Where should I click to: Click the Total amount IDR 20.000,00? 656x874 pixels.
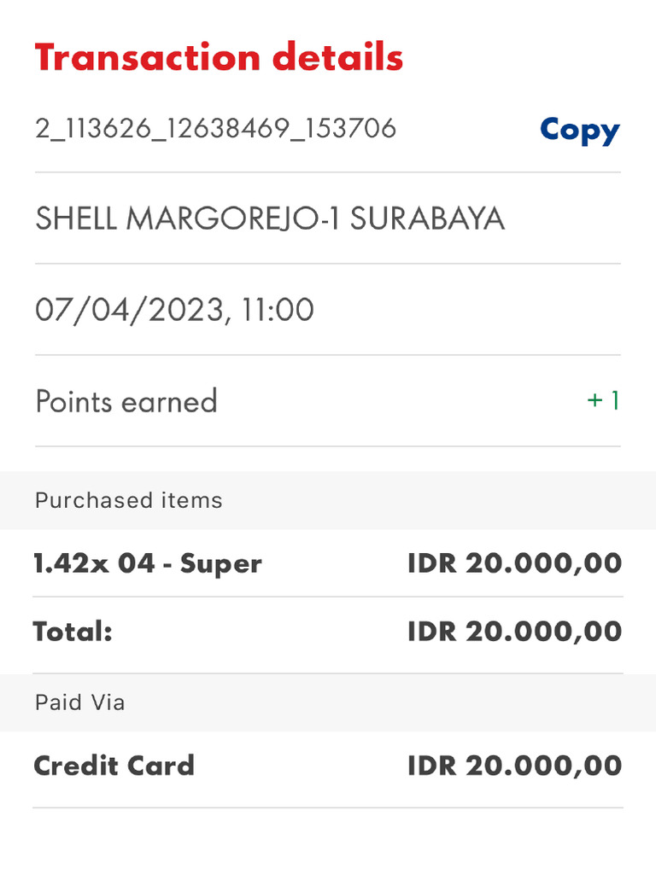click(x=514, y=632)
